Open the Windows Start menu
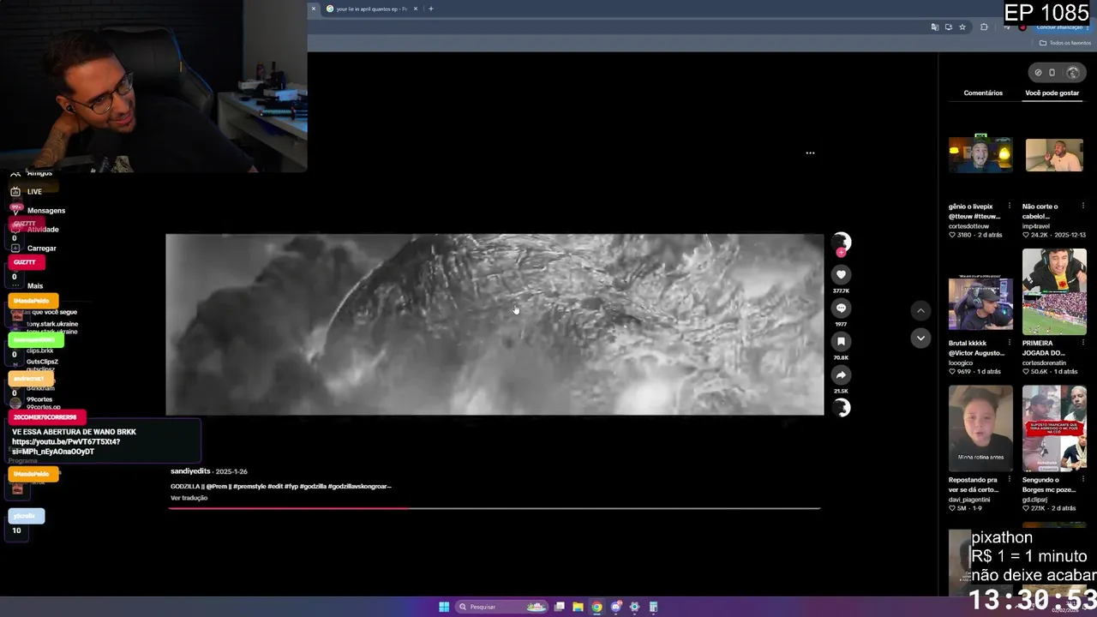This screenshot has height=617, width=1097. coord(444,607)
